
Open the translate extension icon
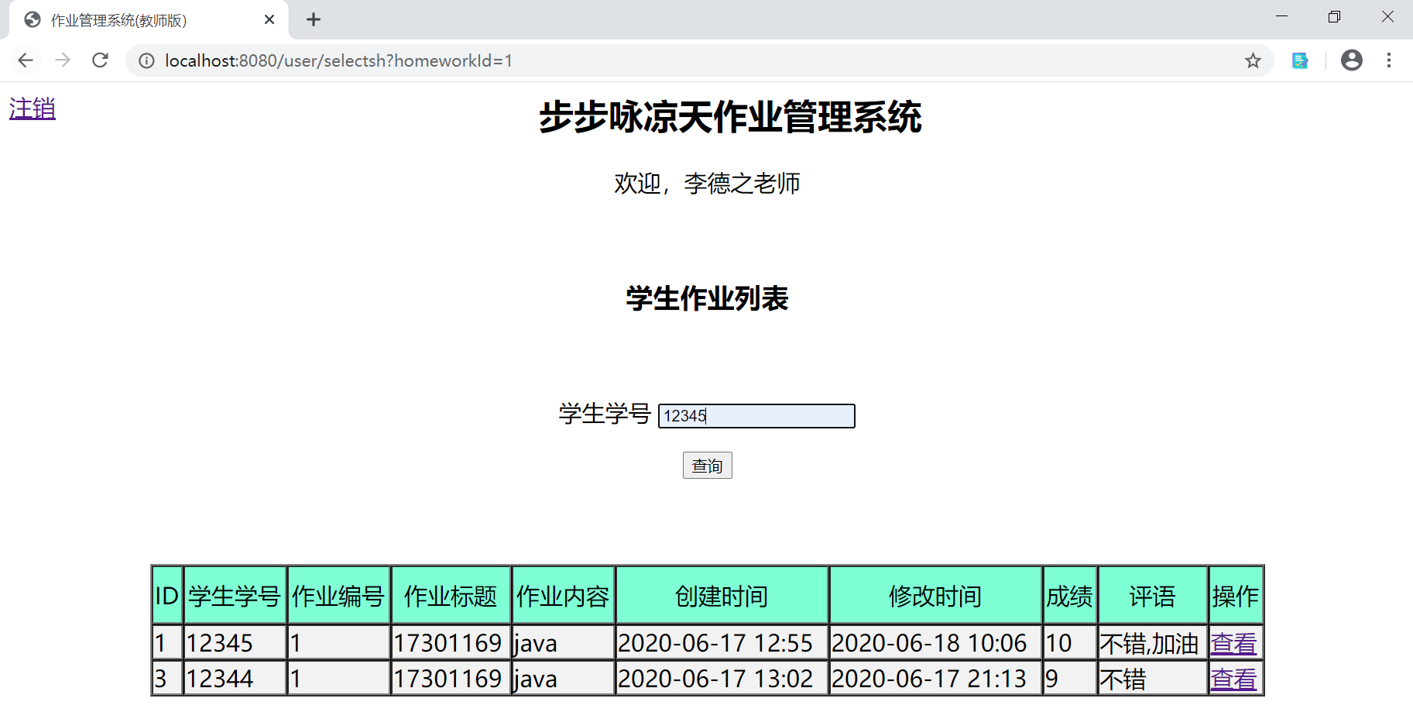tap(1300, 60)
